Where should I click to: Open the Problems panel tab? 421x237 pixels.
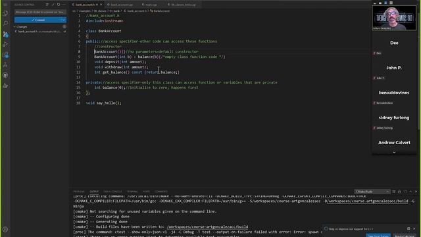tap(79, 192)
